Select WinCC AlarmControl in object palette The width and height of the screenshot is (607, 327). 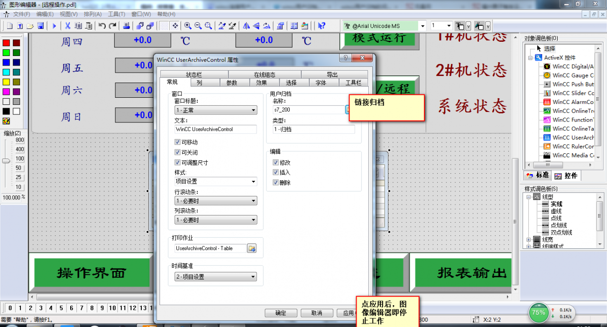[572, 102]
